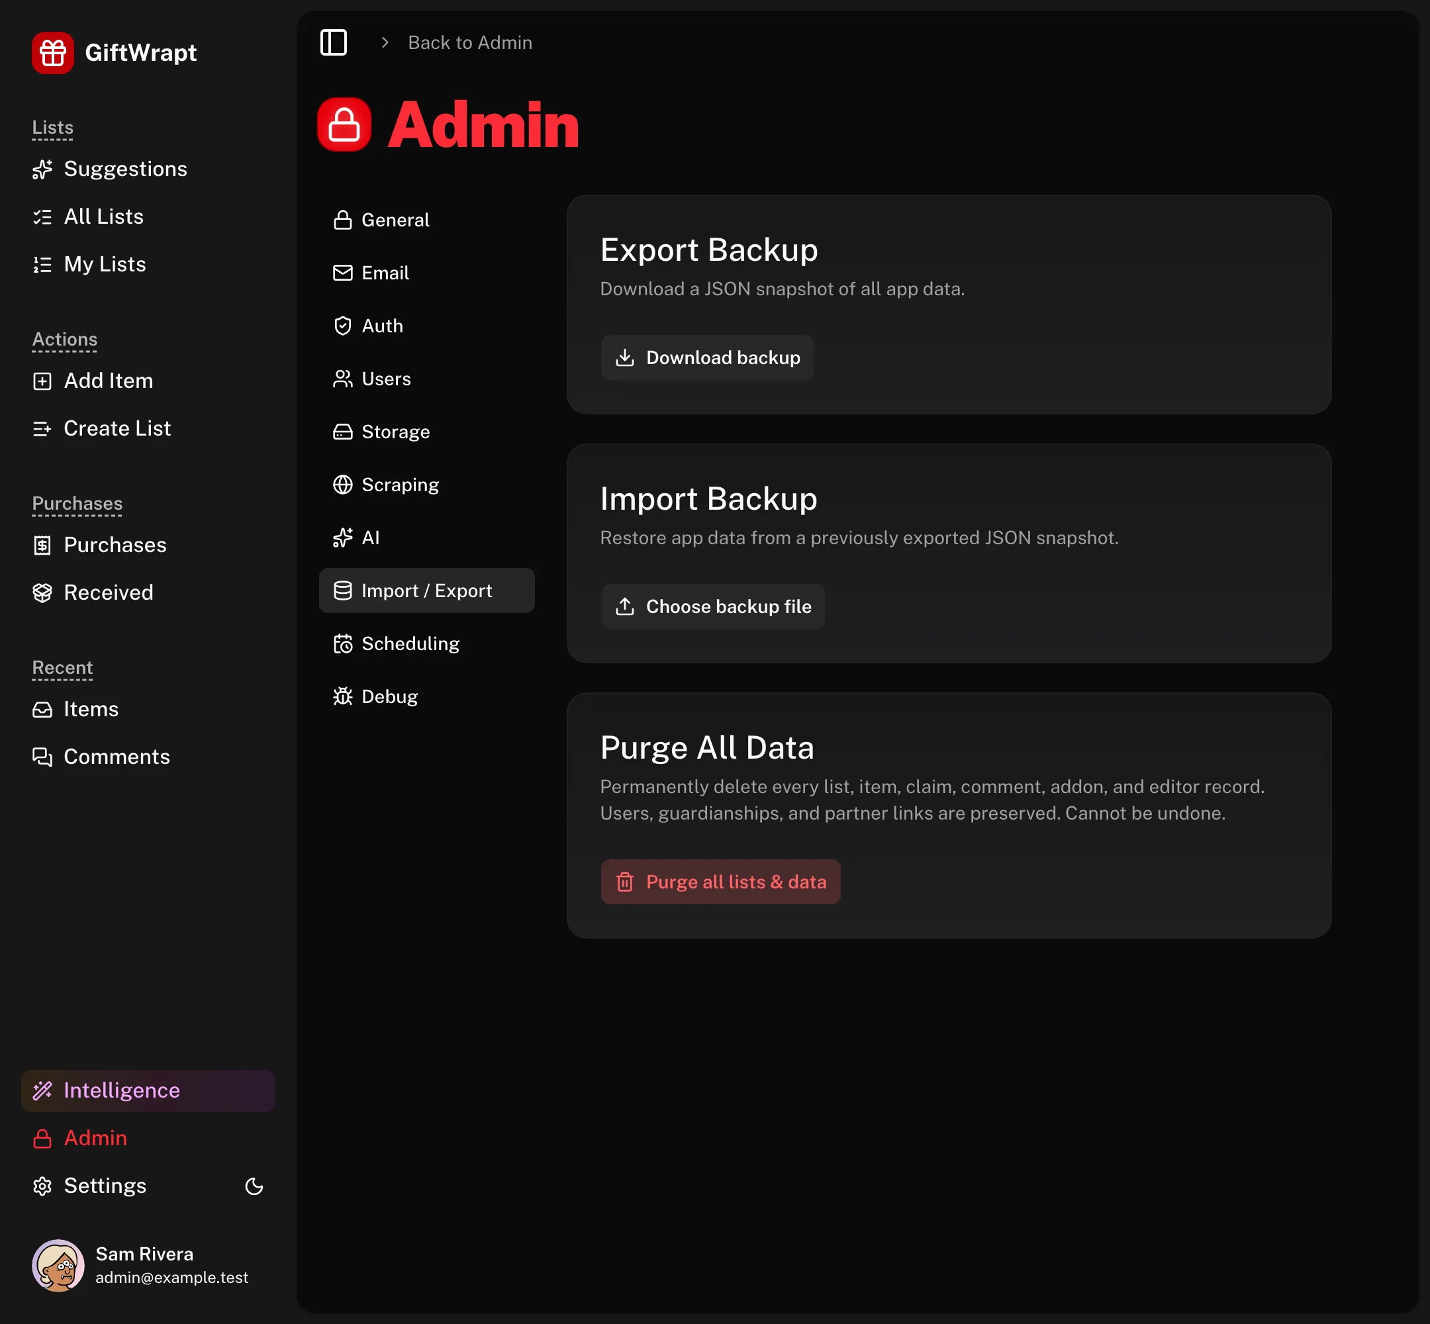Open the Received package icon
The width and height of the screenshot is (1430, 1324).
tap(42, 592)
